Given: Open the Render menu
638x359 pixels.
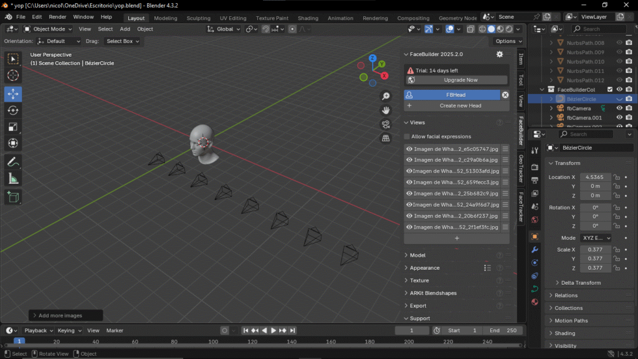Looking at the screenshot, I should (57, 17).
